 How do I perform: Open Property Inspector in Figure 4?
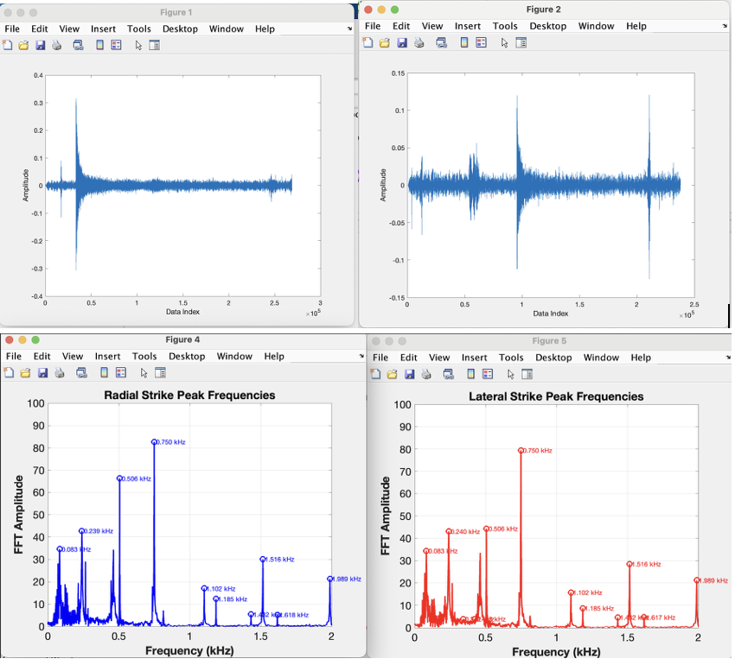[160, 373]
